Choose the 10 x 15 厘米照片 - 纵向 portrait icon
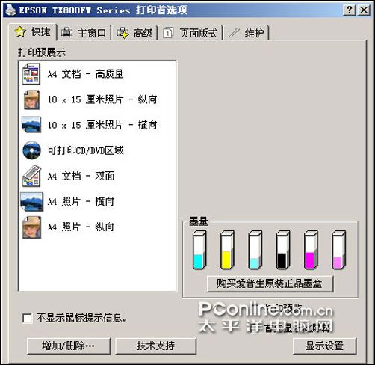 pos(31,100)
